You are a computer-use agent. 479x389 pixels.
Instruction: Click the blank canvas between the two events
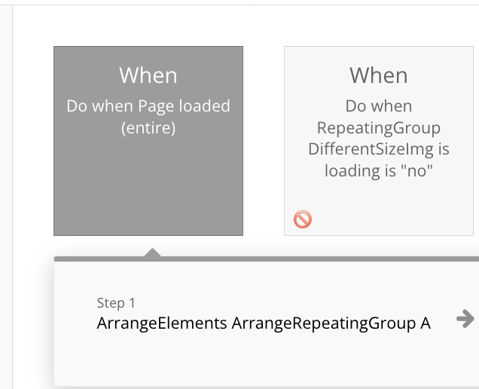[264, 141]
